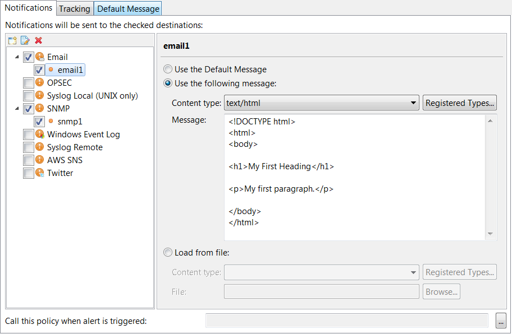The height and width of the screenshot is (334, 512).
Task: Select Use the Default Message radio
Action: pos(168,69)
